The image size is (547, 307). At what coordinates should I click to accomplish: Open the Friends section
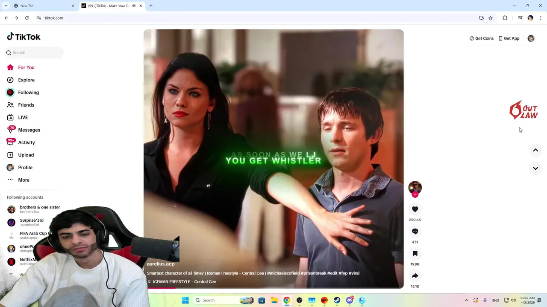click(21, 105)
